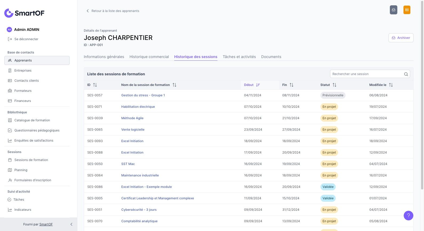Click the search magnifier icon

(x=406, y=74)
